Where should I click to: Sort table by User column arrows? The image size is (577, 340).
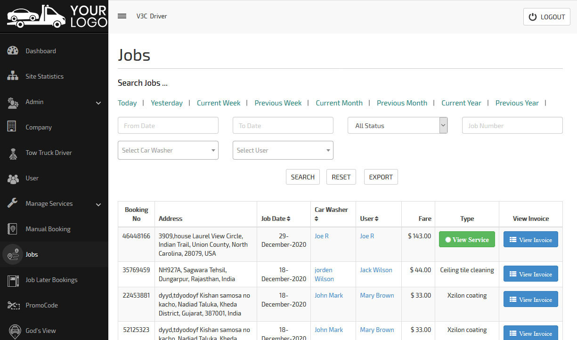pyautogui.click(x=377, y=219)
